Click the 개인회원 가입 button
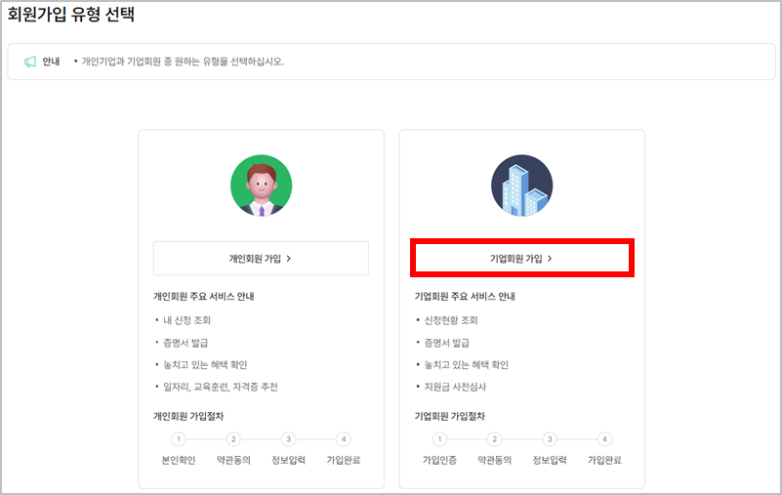This screenshot has height=495, width=782. (261, 259)
